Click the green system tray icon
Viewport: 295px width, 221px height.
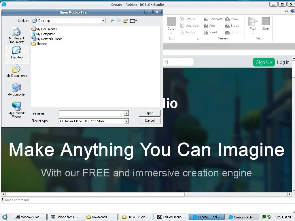pos(264,217)
